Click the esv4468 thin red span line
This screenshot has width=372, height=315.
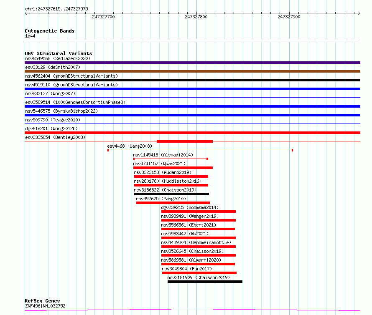coord(200,150)
